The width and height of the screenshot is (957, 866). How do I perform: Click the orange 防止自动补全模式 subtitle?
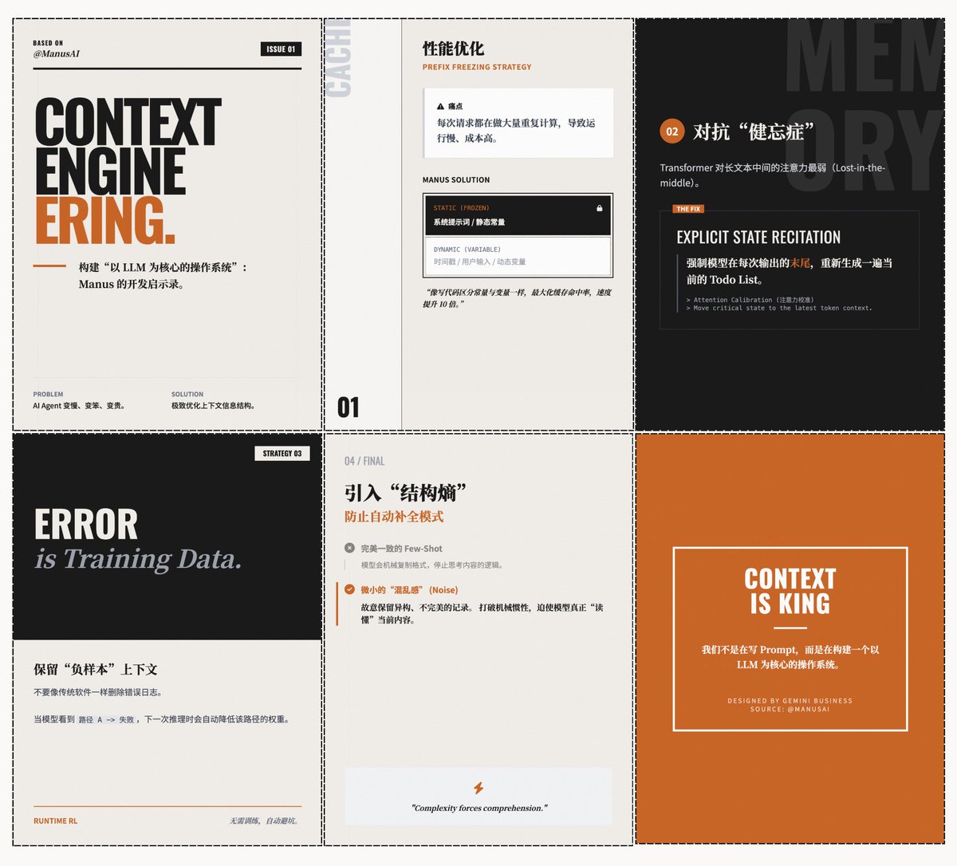[394, 516]
